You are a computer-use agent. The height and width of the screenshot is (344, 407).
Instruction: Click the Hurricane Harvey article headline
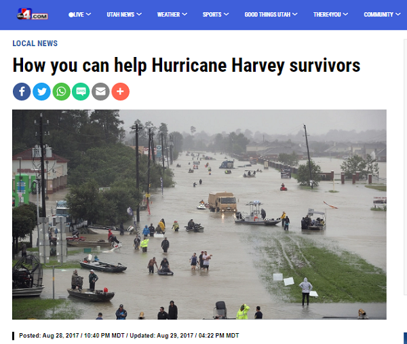(x=187, y=65)
